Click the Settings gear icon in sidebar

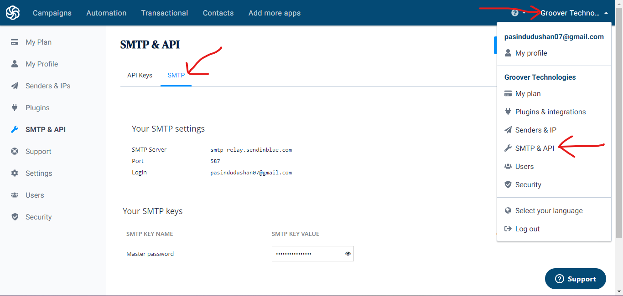click(15, 173)
